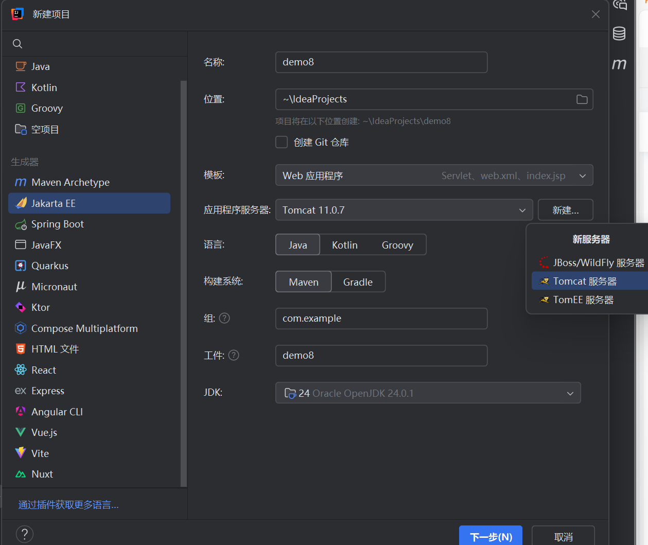The height and width of the screenshot is (545, 648).
Task: Choose the Compose Multiplatform generator
Action: coord(89,328)
